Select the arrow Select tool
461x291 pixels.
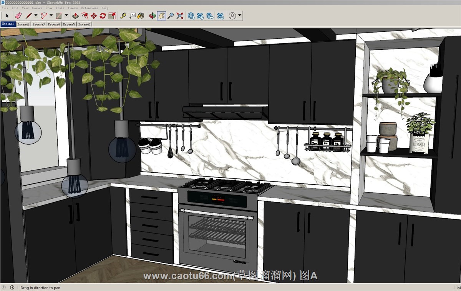[7, 16]
